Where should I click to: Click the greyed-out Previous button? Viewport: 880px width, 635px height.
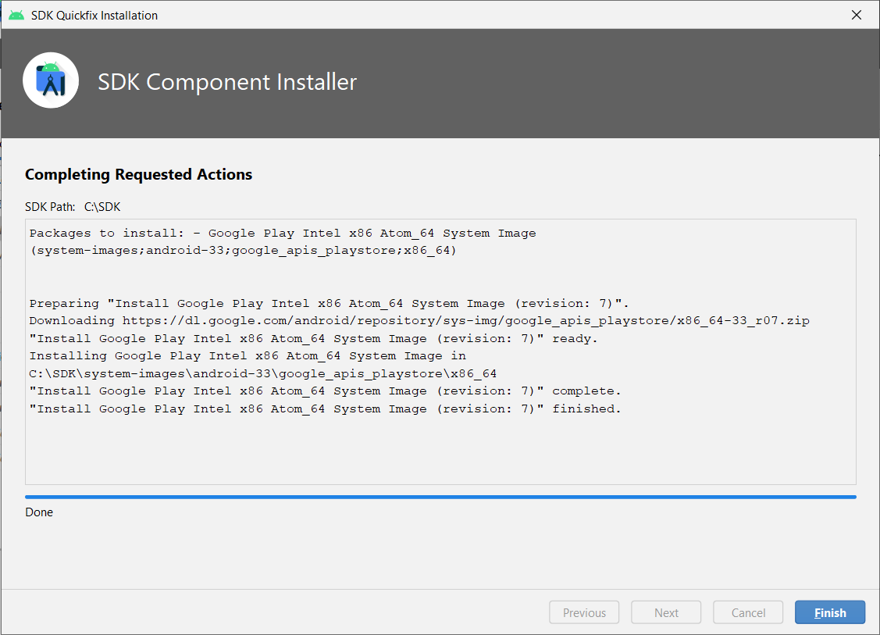pos(584,612)
